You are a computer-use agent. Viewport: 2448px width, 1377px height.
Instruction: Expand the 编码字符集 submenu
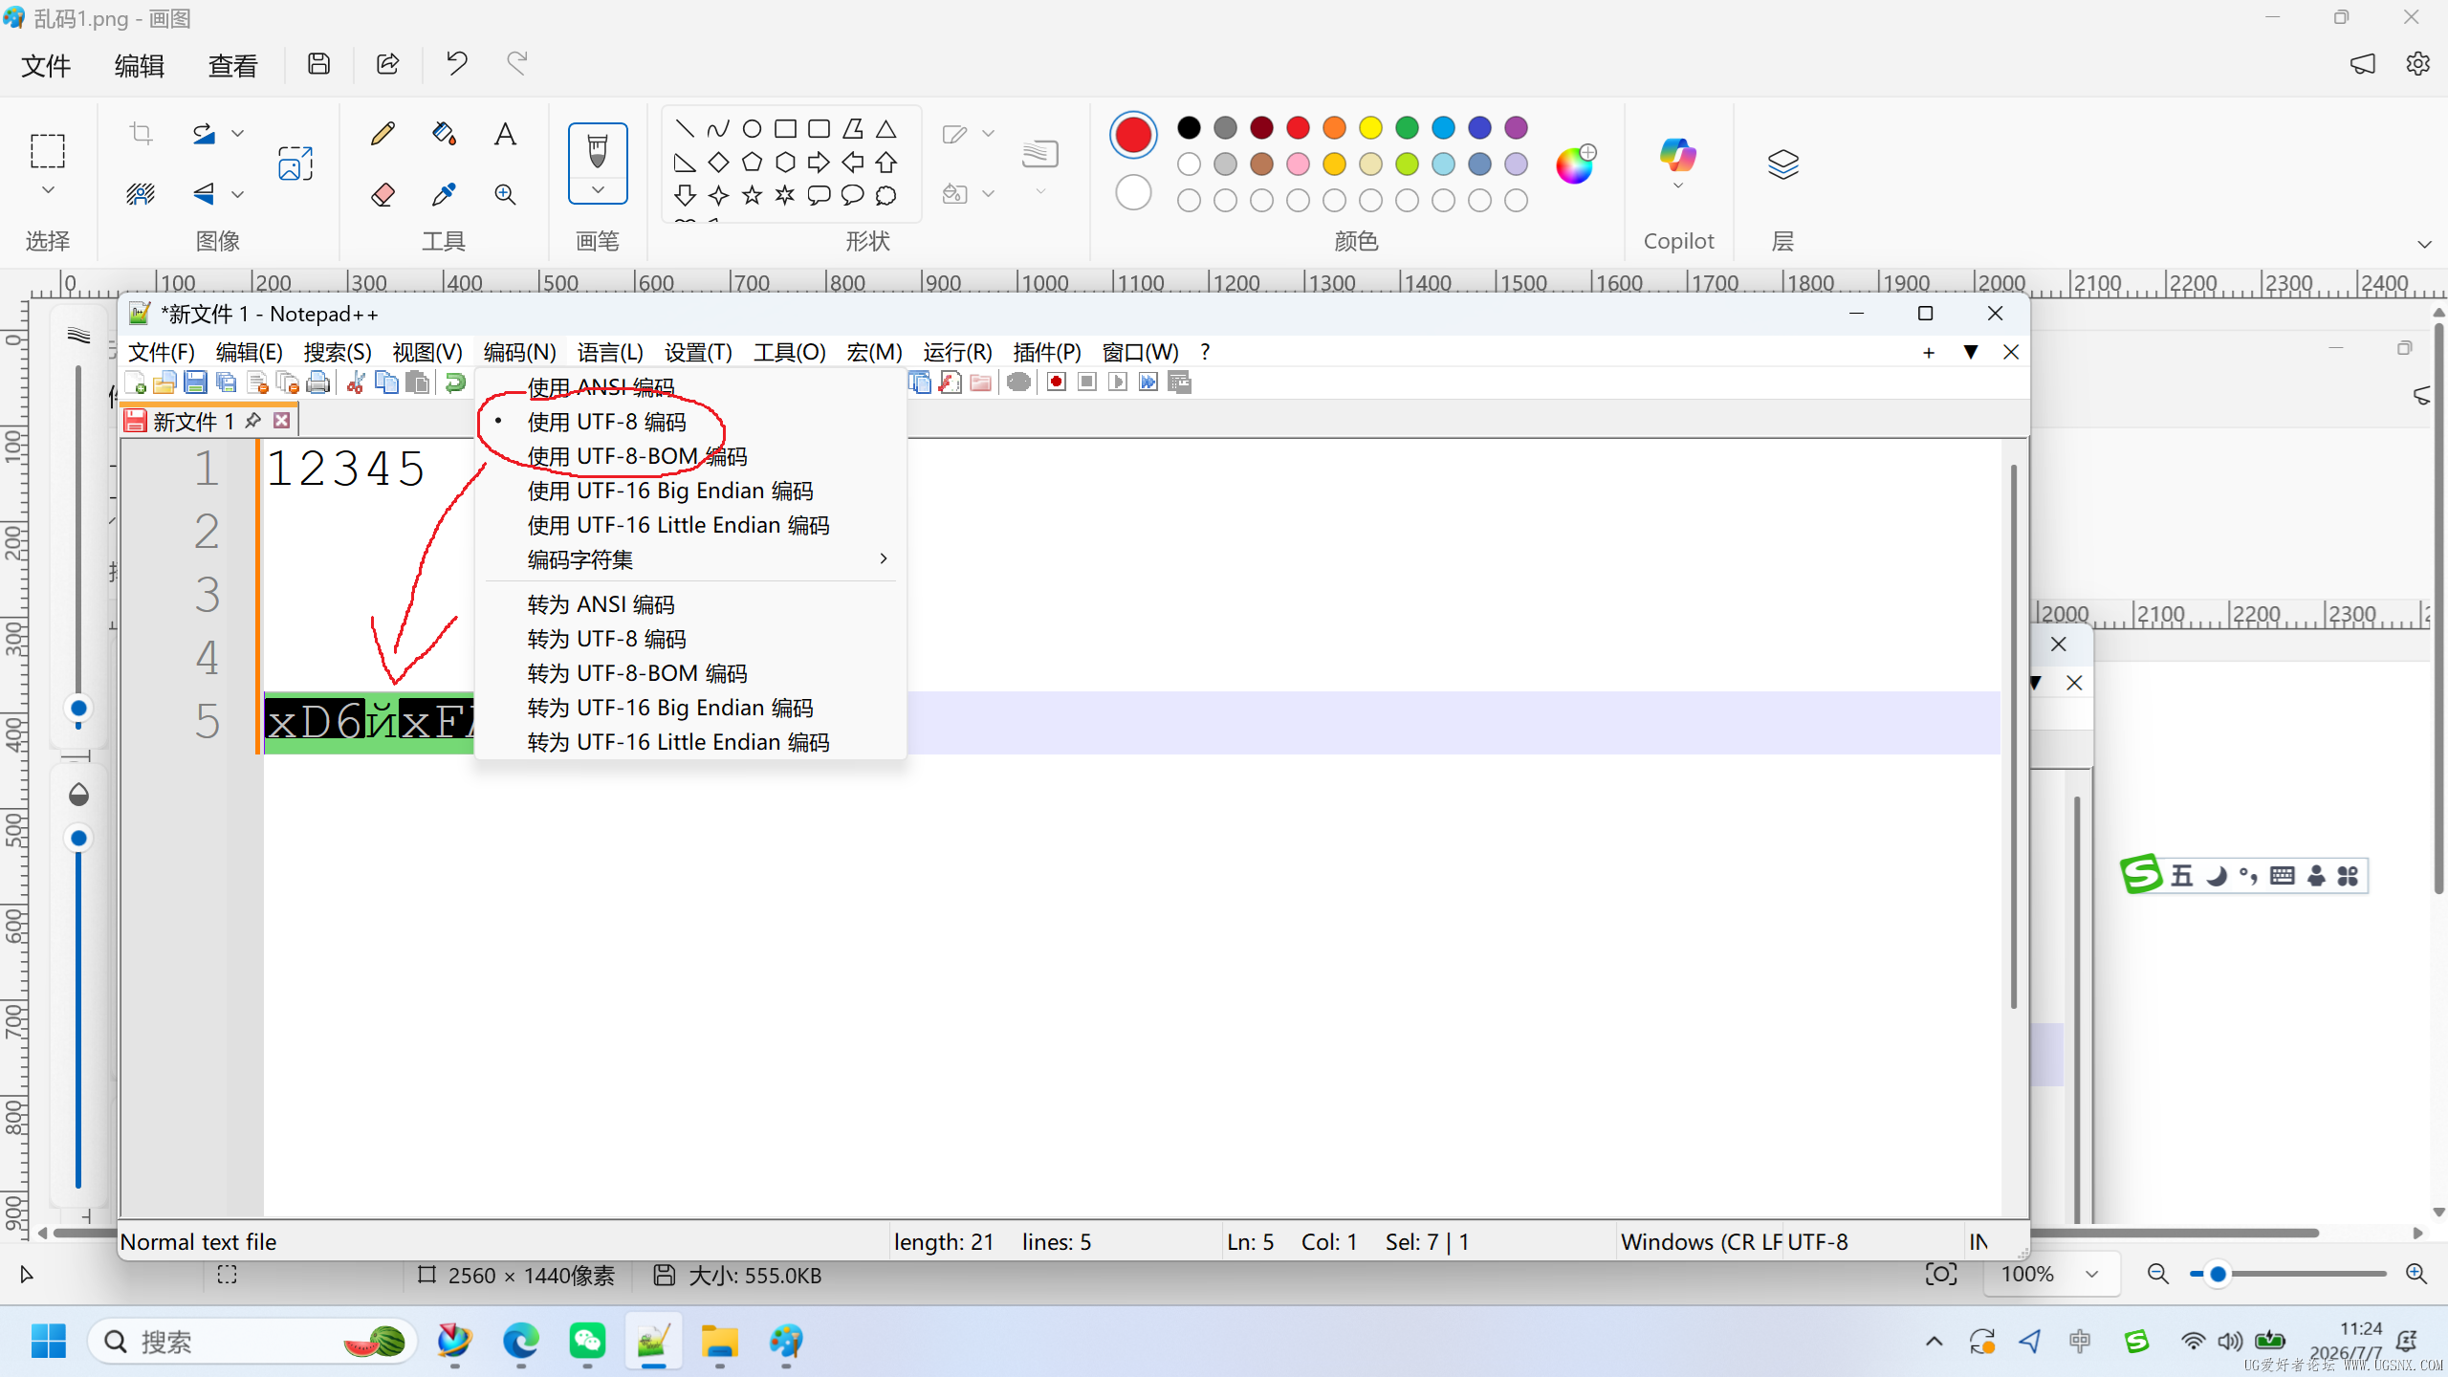(690, 559)
